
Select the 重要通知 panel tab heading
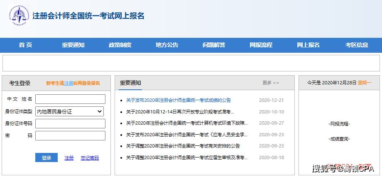[130, 83]
